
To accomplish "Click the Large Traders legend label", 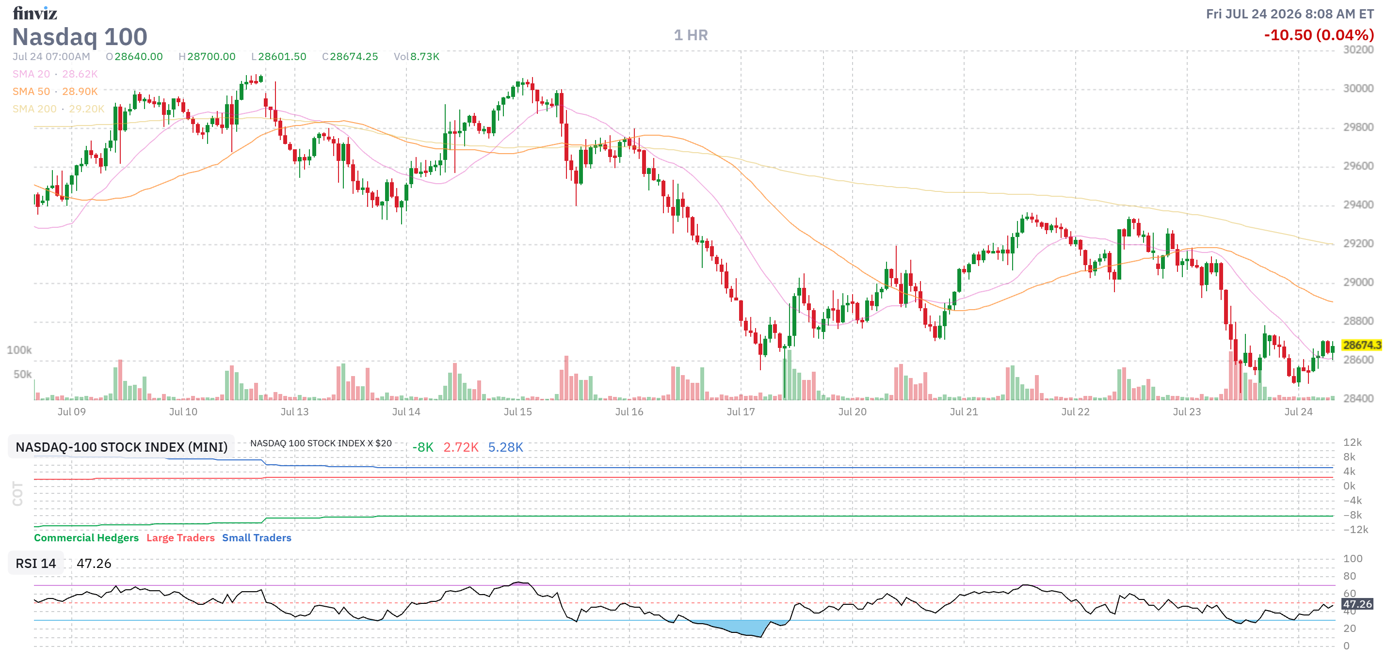I will (180, 538).
